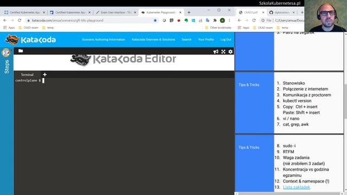
Task: Click the 'Stanowisko' list item
Action: (294, 83)
